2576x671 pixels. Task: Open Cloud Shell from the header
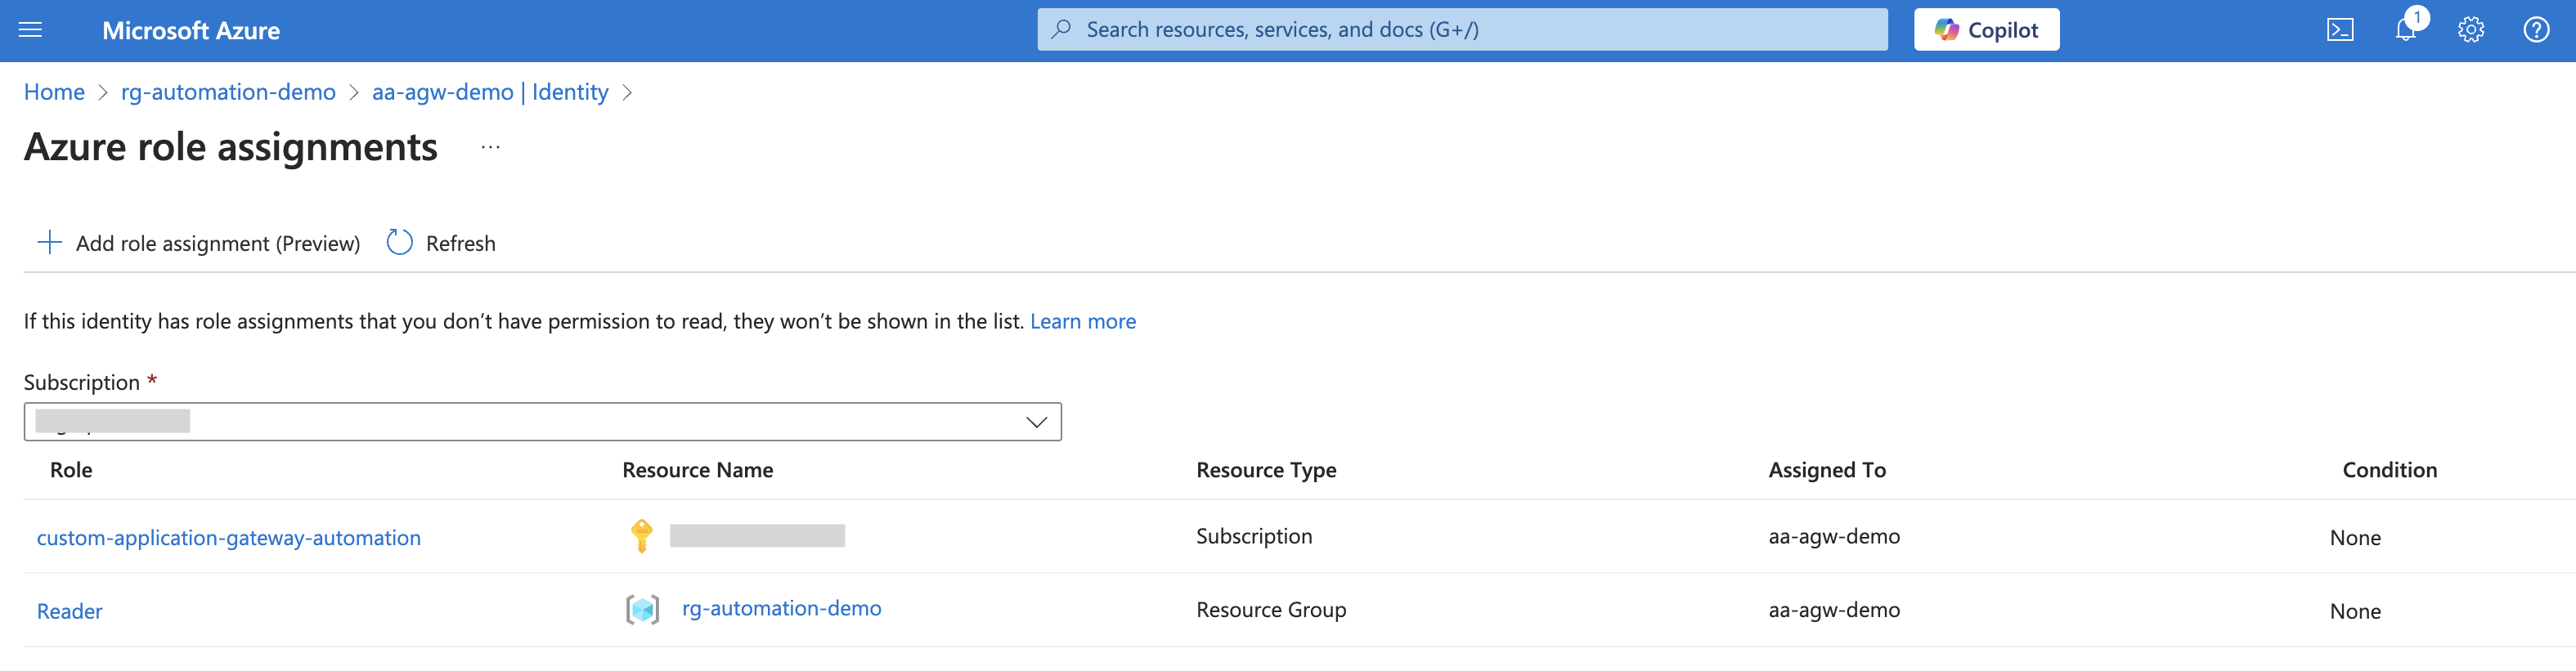(2340, 30)
